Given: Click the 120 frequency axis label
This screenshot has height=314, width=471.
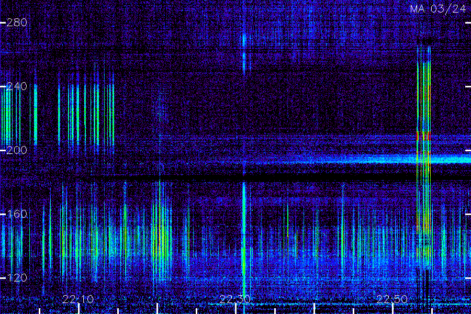Looking at the screenshot, I should [x=17, y=278].
